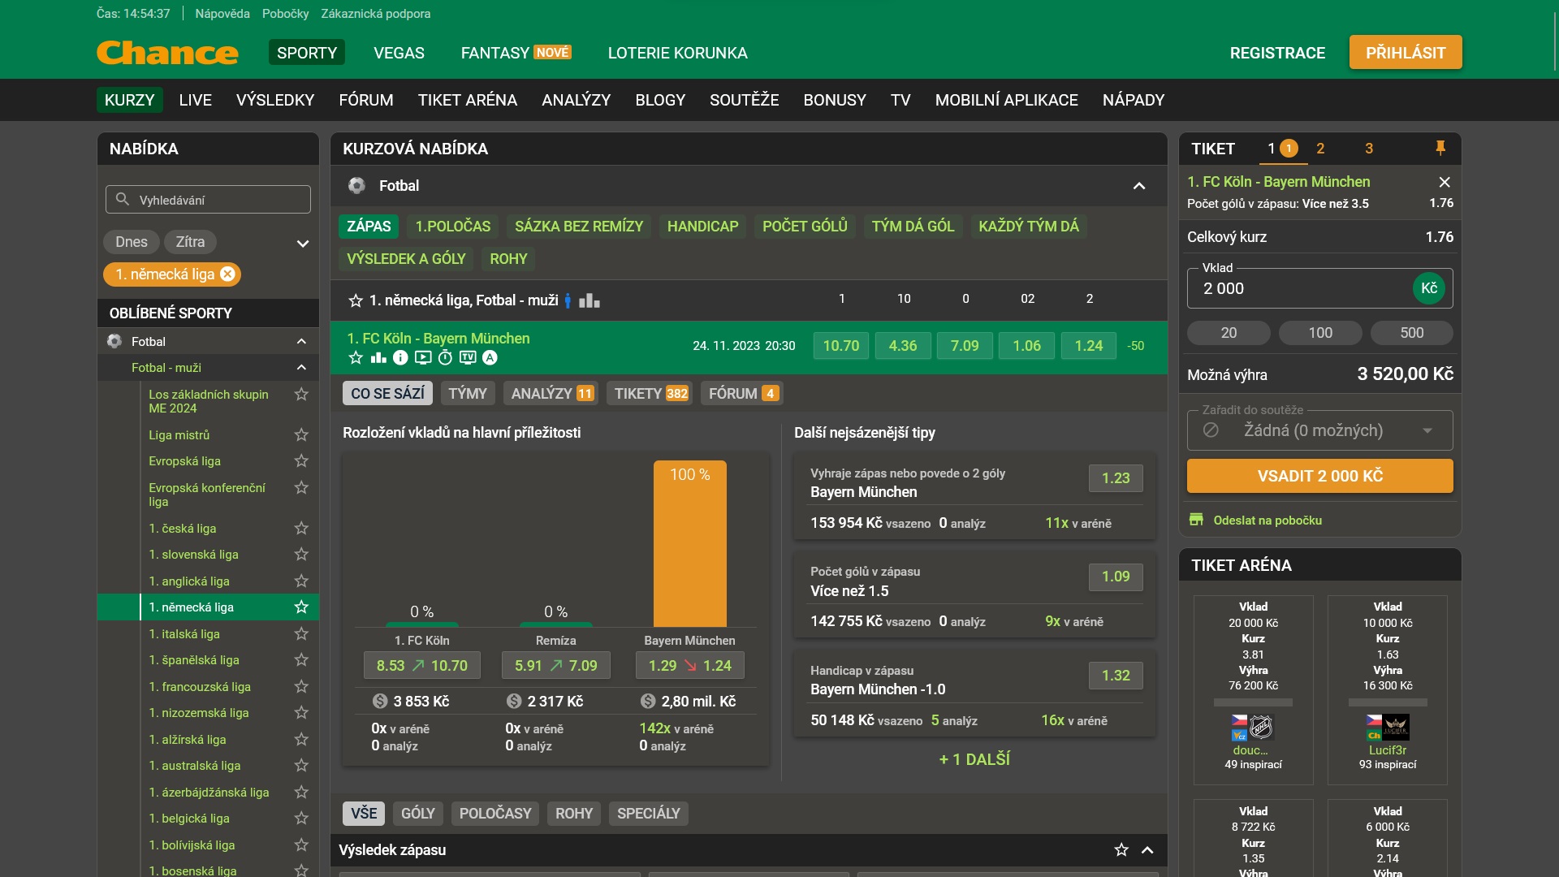
Task: Favorite the Výsledek zápasu market
Action: pyautogui.click(x=1121, y=850)
